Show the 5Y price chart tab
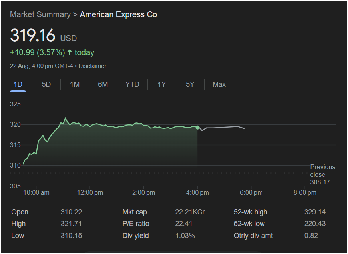Screen dimensions: 348x254 coord(190,84)
